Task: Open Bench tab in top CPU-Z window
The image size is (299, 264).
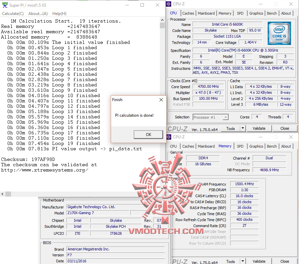Action: [x=272, y=13]
